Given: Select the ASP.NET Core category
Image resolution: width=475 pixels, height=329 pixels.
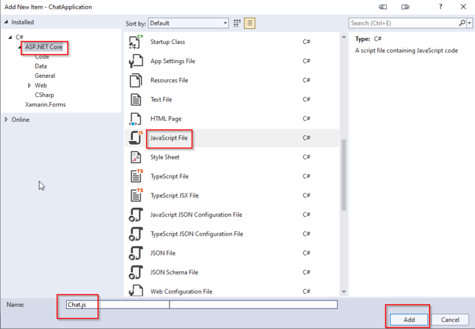Looking at the screenshot, I should (x=43, y=47).
